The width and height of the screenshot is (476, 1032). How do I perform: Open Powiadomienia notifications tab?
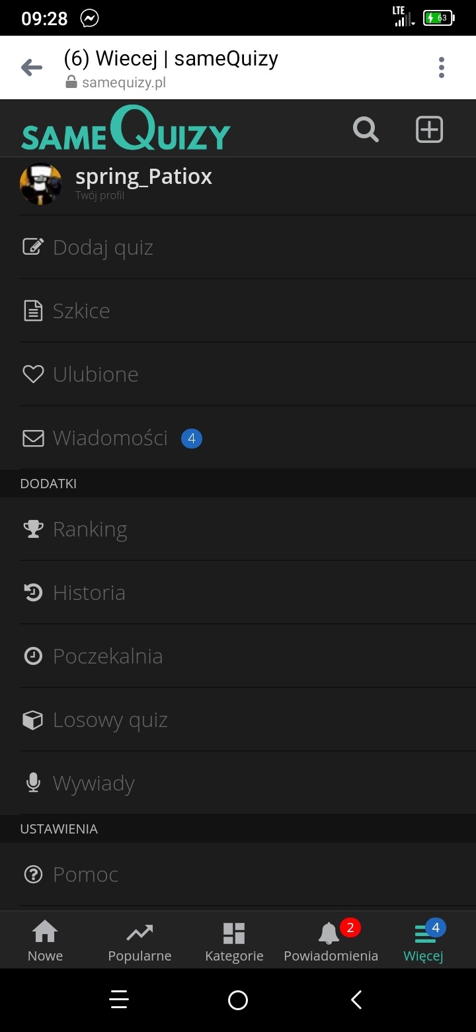click(331, 941)
